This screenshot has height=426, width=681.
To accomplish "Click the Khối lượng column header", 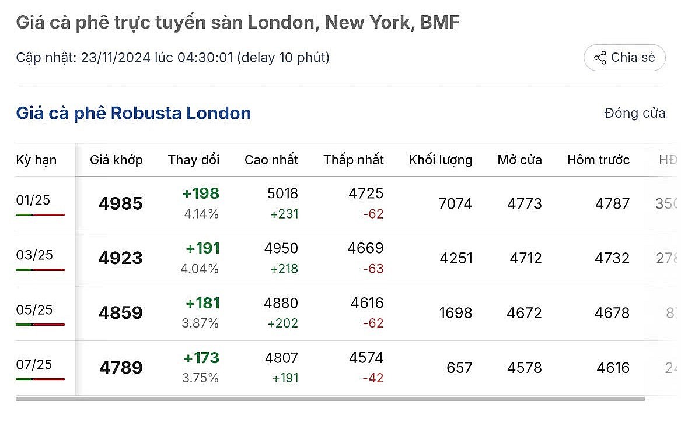I will pyautogui.click(x=441, y=160).
